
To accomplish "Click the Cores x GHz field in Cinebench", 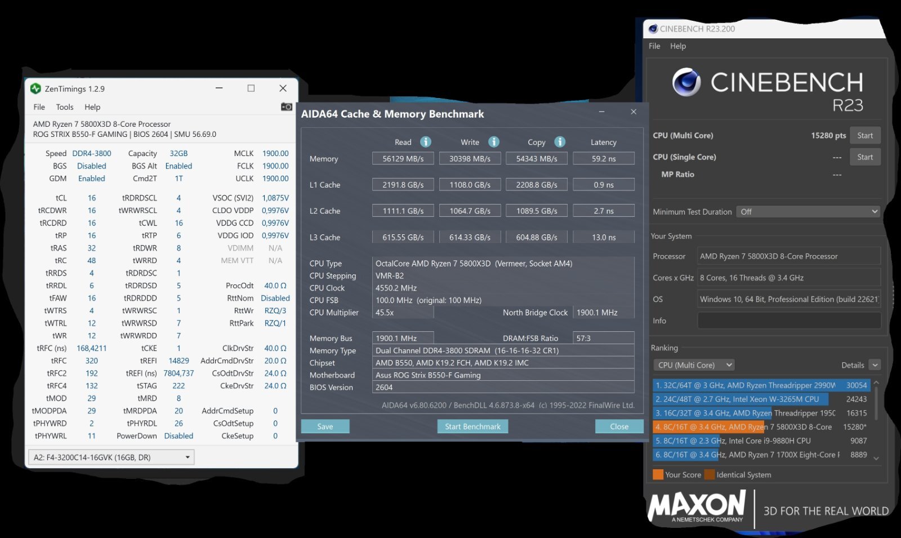I will pos(789,277).
